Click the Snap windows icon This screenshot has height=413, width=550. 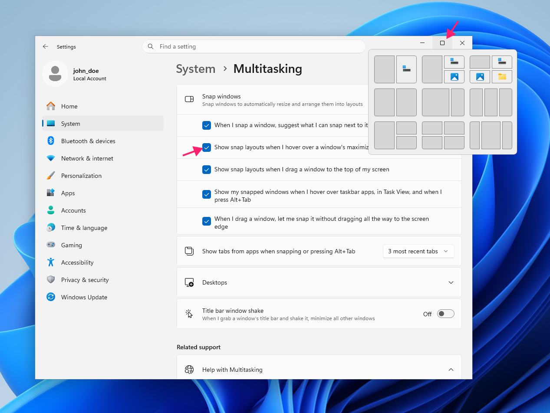(x=189, y=99)
